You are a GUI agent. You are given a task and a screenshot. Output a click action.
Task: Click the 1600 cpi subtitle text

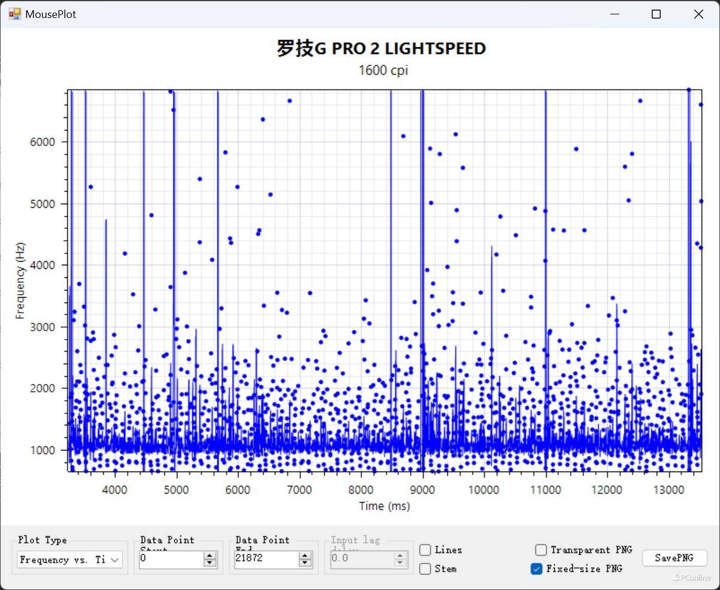coord(383,70)
